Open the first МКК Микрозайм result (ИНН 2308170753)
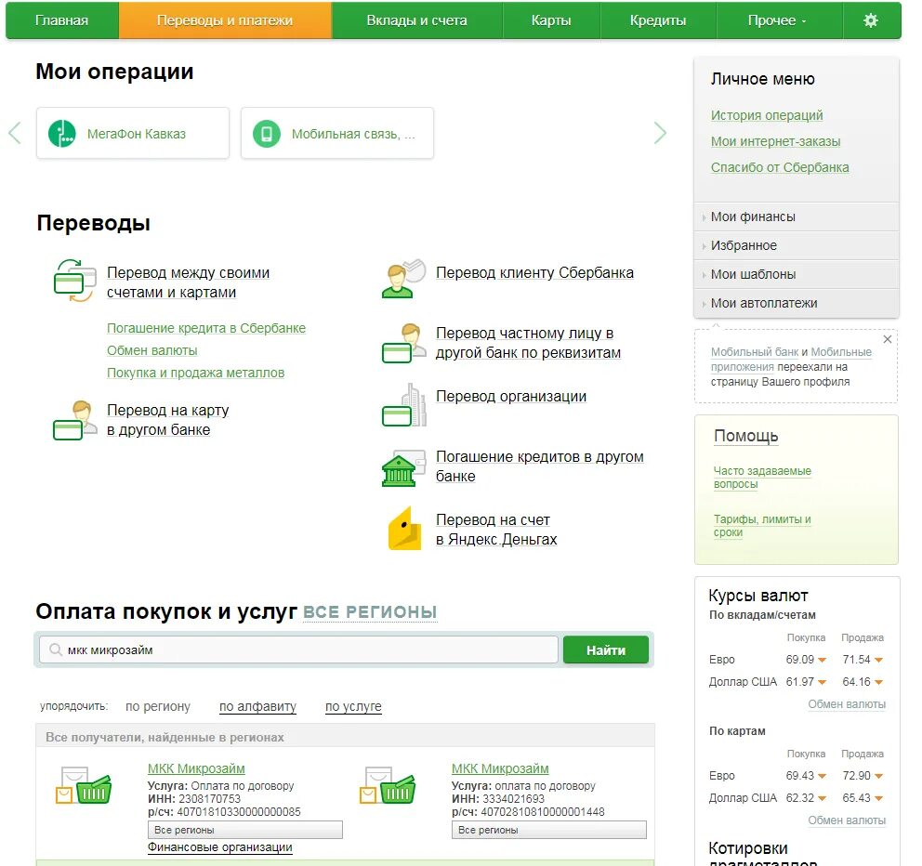This screenshot has height=866, width=922. pos(196,768)
